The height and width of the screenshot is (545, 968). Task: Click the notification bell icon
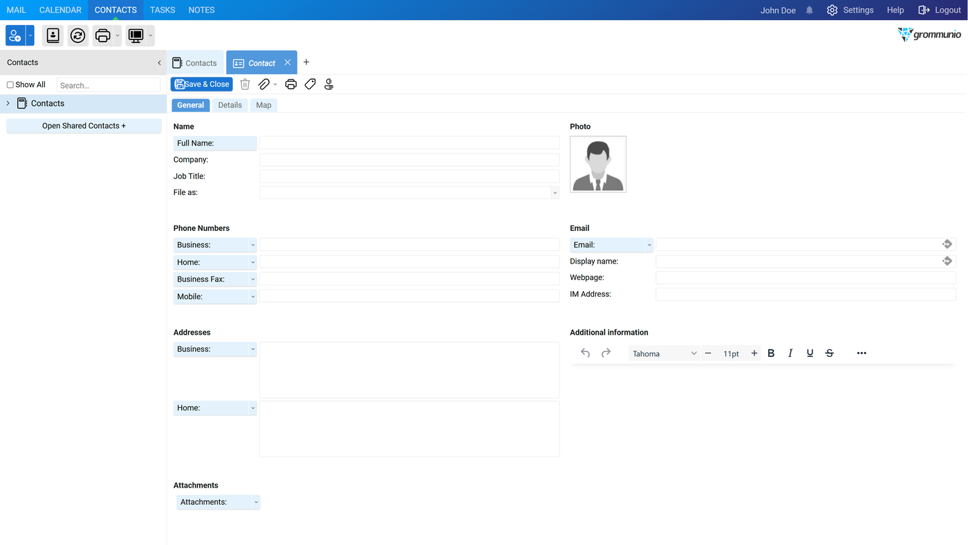tap(810, 10)
